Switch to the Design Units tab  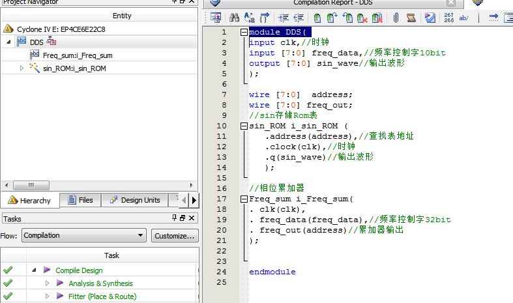point(134,200)
